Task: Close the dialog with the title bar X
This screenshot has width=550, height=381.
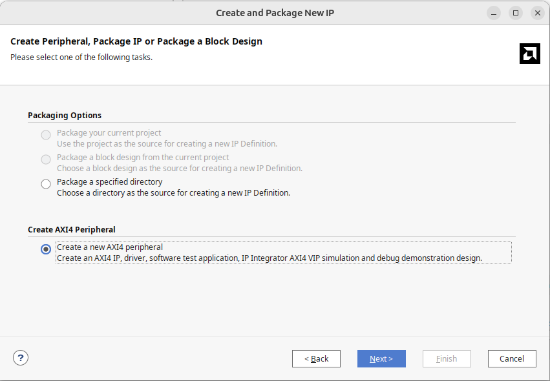Action: (537, 13)
